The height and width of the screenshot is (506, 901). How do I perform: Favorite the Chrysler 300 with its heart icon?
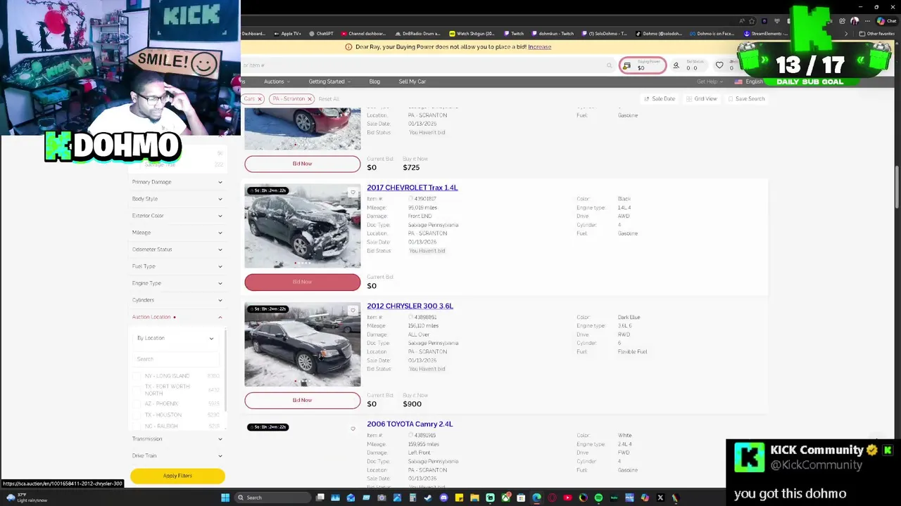coord(353,310)
